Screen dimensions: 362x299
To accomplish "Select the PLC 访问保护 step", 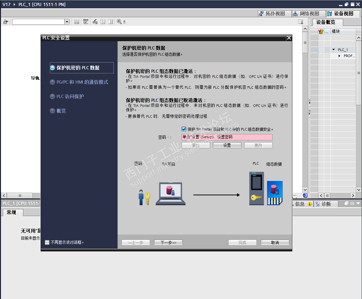I will 67,96.
